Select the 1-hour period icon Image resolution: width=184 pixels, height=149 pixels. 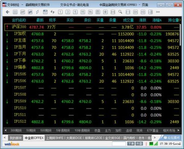click(90, 12)
